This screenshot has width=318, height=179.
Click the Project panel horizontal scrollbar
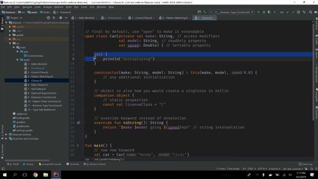click(27, 160)
